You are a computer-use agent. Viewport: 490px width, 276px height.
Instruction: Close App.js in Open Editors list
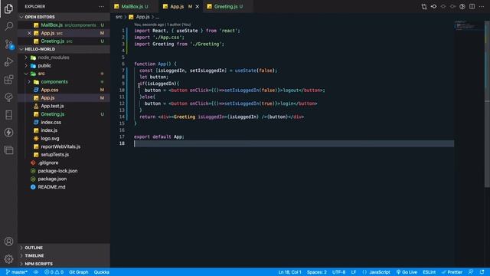pyautogui.click(x=29, y=33)
